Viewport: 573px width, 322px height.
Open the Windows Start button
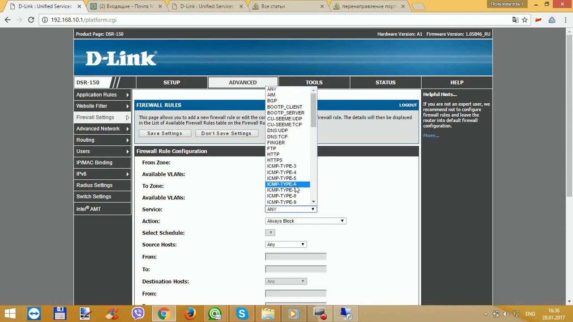pos(10,313)
